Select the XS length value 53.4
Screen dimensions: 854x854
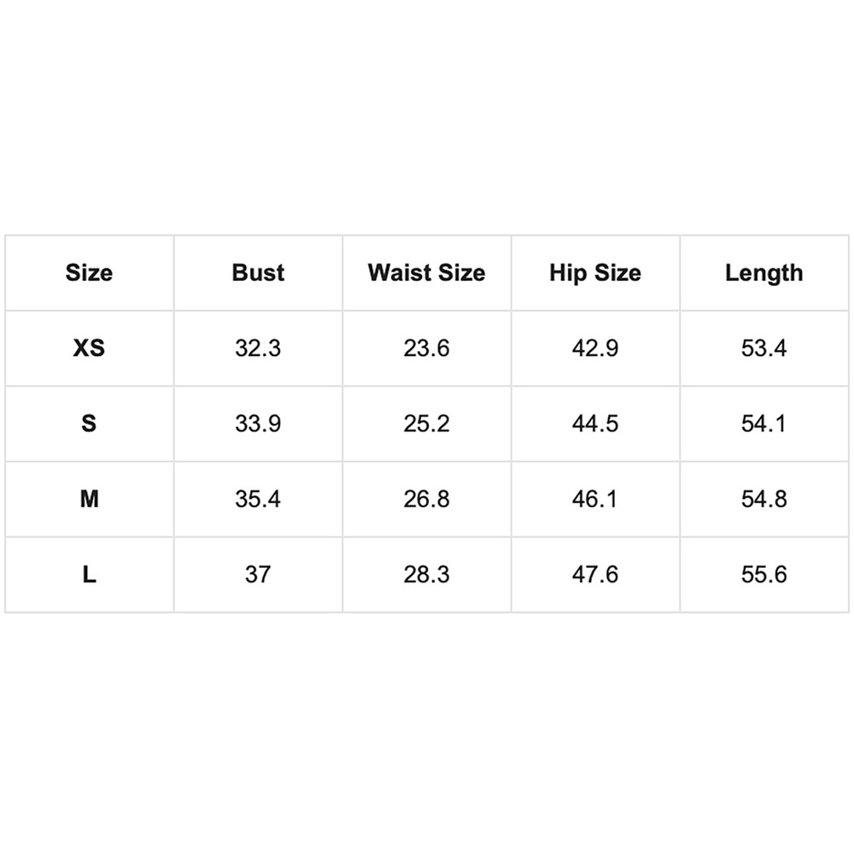[764, 348]
